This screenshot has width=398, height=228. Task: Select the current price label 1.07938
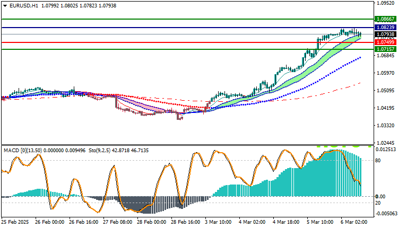pos(386,34)
